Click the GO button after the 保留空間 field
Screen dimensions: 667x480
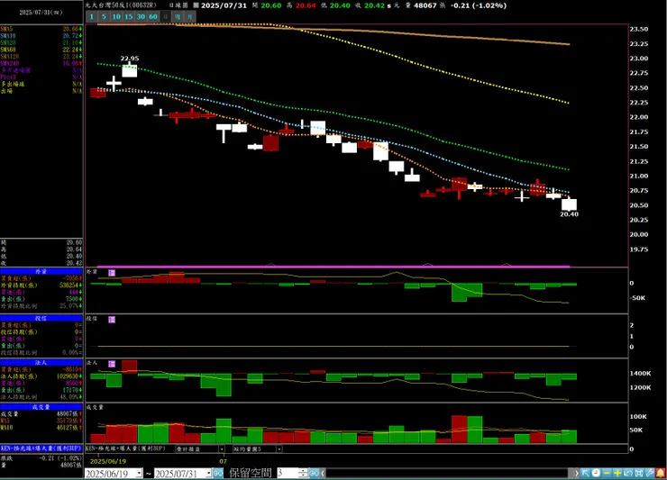click(314, 473)
